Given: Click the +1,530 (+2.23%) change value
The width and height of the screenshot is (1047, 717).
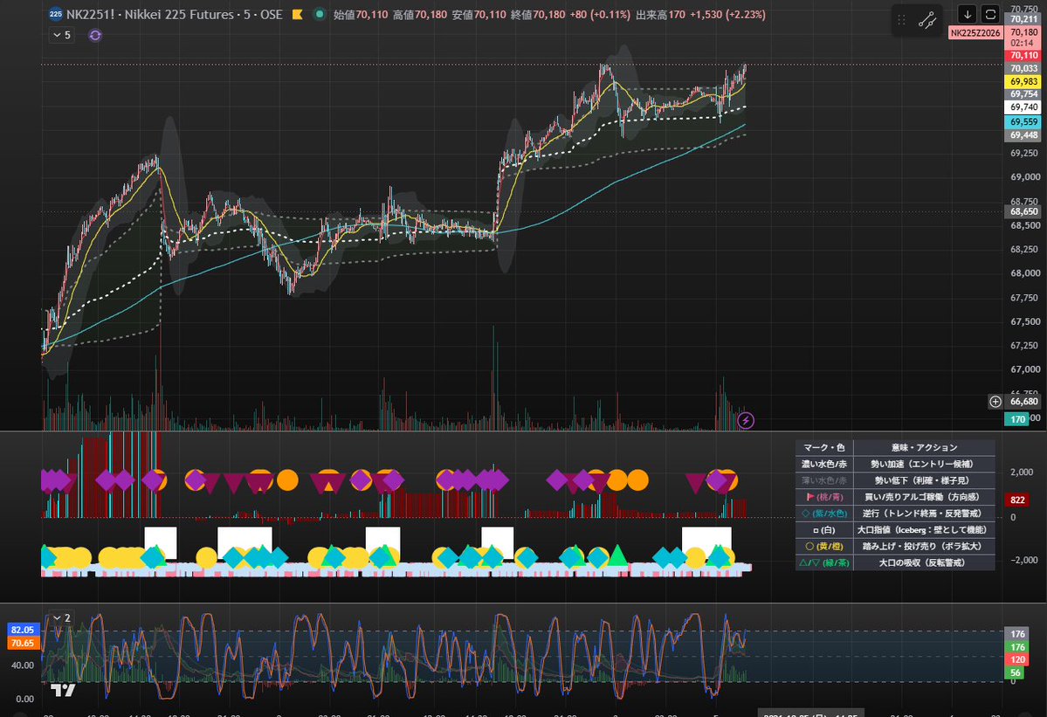Looking at the screenshot, I should 727,15.
